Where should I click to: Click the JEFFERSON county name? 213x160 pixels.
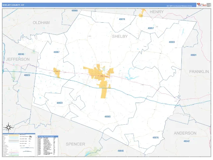18,59
